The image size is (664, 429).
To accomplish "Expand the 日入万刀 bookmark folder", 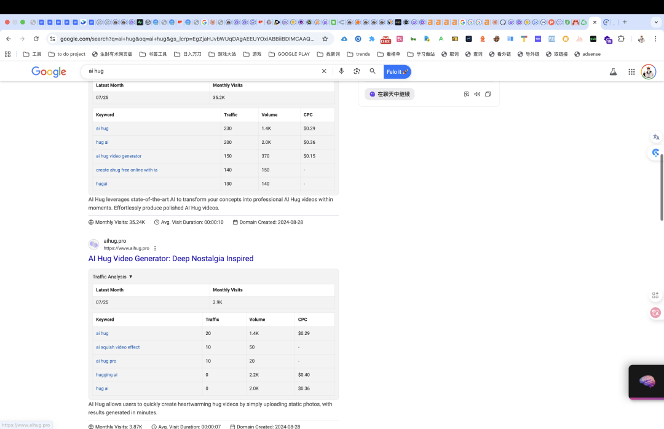I will point(188,54).
